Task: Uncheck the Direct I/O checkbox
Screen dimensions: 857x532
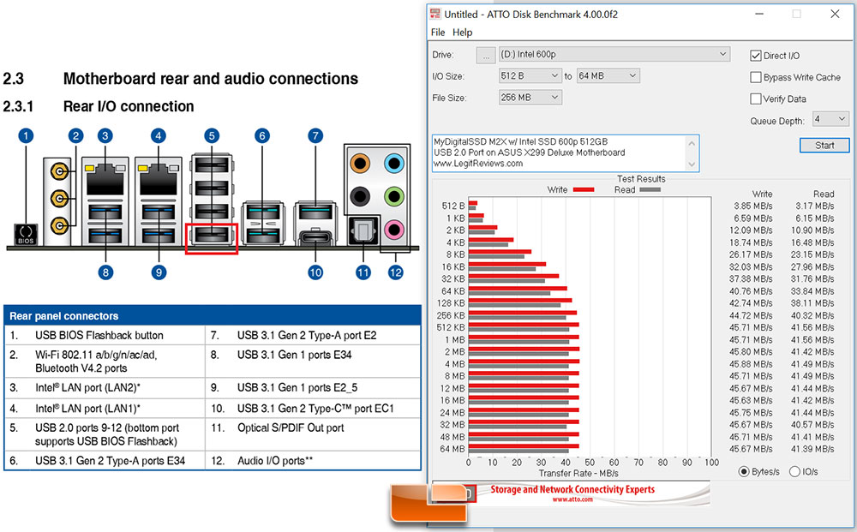Action: pyautogui.click(x=756, y=56)
